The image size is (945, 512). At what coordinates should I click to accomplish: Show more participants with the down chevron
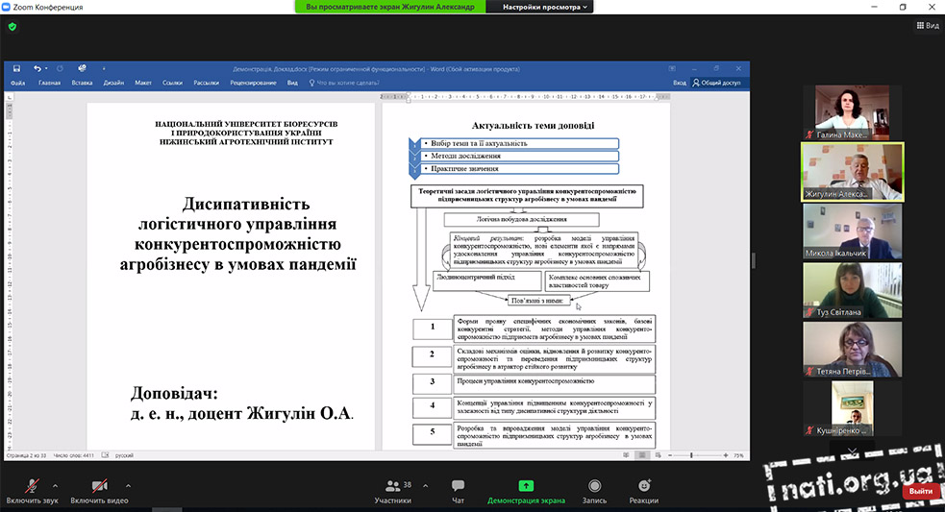(x=852, y=451)
